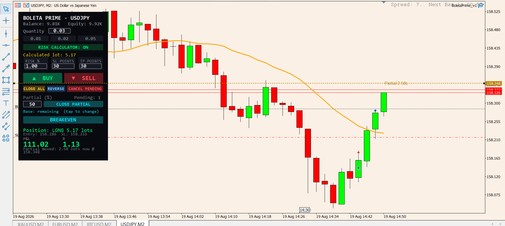Click the SL POINTS input field

[x=63, y=66]
